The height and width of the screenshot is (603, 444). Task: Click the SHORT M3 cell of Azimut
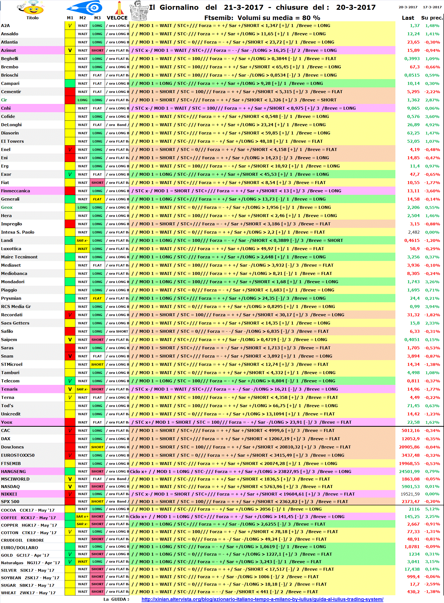pos(97,50)
